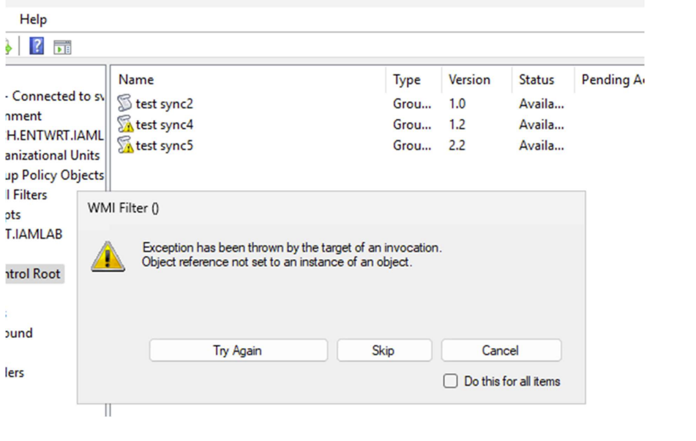Screen dimensions: 696x441
Task: Cancel the WMI Filter dialog
Action: coord(501,350)
